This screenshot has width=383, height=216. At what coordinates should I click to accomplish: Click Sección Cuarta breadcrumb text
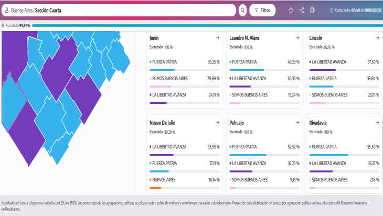click(x=48, y=10)
